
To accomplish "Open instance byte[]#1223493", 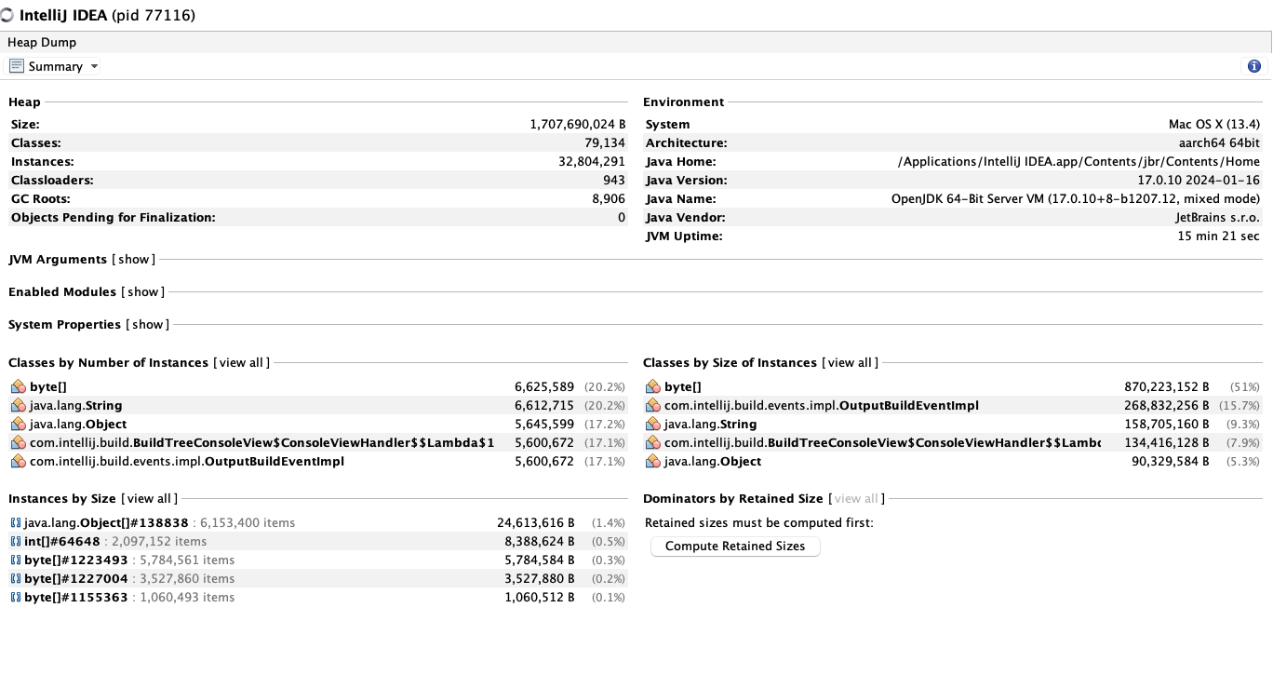I will click(x=76, y=560).
